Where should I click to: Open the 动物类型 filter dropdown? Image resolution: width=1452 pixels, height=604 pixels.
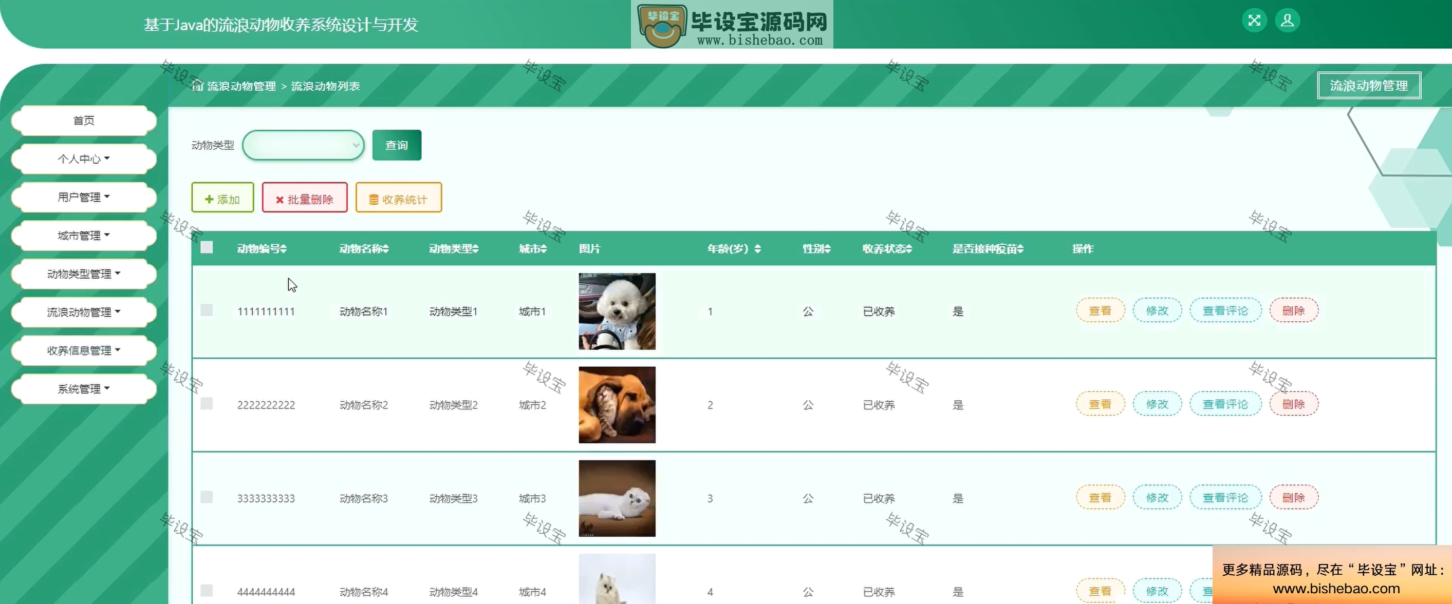[303, 145]
